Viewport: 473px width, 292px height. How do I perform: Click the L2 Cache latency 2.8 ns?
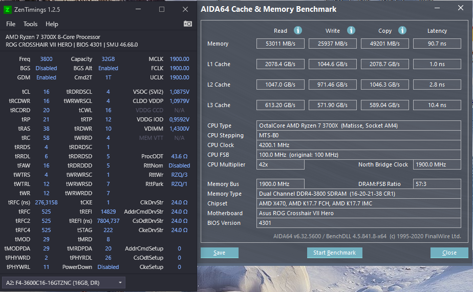(437, 85)
